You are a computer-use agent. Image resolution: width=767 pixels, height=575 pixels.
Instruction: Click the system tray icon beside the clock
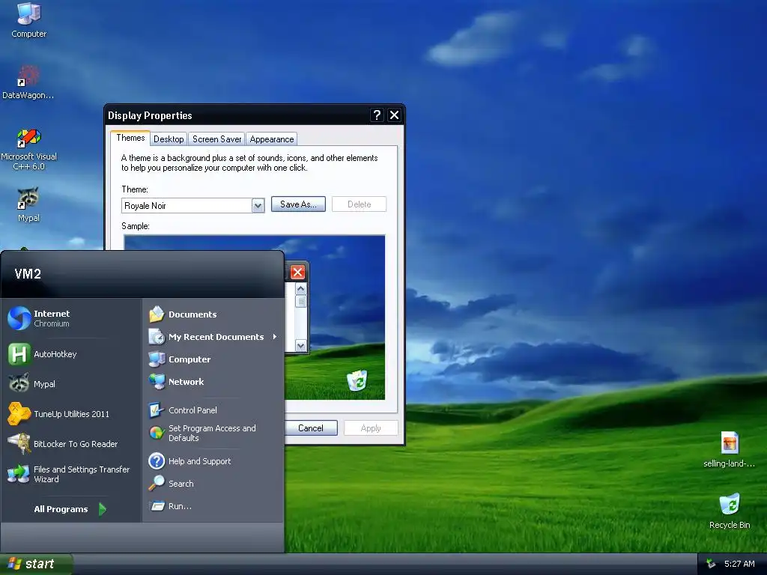[711, 564]
